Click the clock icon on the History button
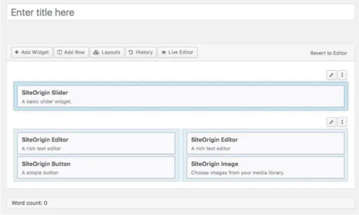The image size is (359, 215). 131,52
